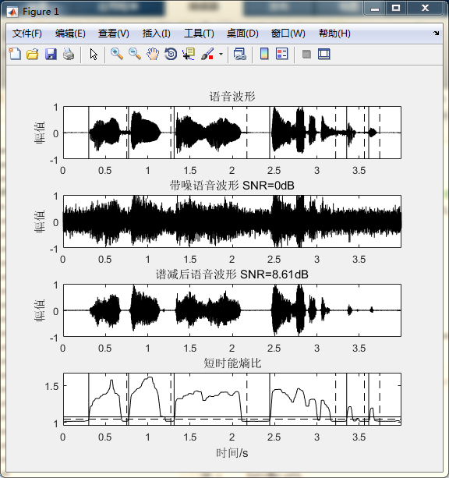
Task: Open the 工具(T) menu
Action: (199, 34)
